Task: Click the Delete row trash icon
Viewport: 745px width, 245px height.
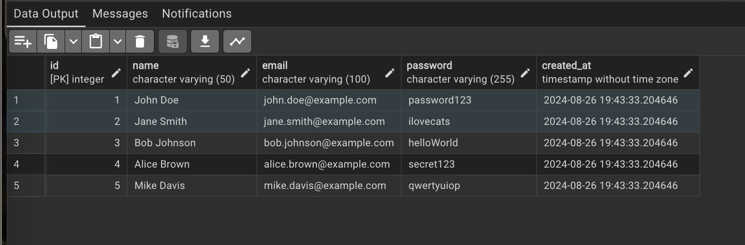Action: (x=140, y=41)
